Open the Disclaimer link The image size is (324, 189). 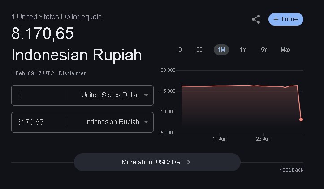point(72,73)
